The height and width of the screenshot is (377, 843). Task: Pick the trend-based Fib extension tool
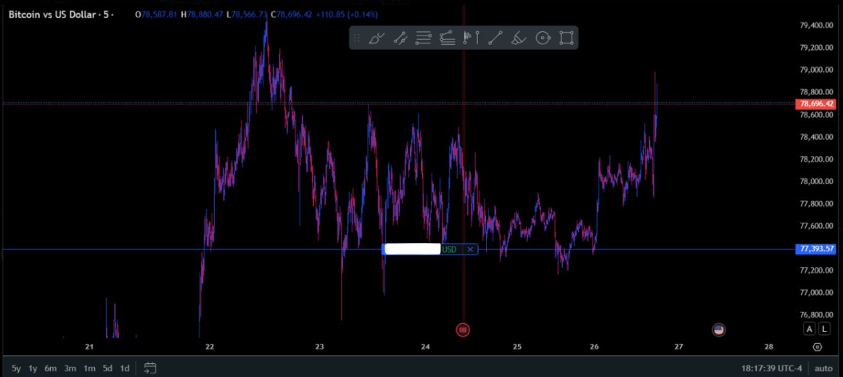point(448,38)
